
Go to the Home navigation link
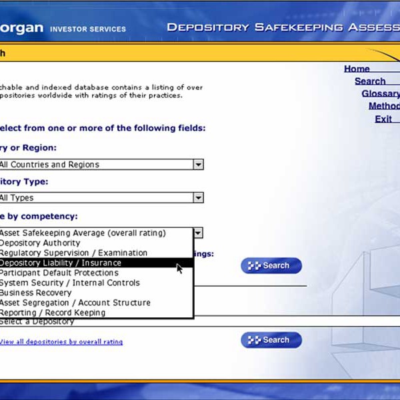pyautogui.click(x=357, y=69)
